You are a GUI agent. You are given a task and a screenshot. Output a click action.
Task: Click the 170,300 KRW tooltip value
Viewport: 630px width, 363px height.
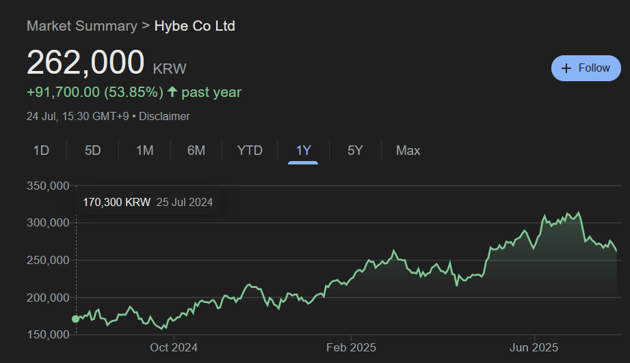(116, 203)
